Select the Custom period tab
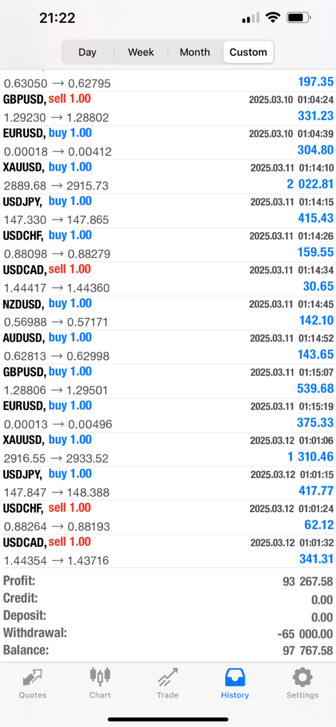This screenshot has width=336, height=727. 248,52
